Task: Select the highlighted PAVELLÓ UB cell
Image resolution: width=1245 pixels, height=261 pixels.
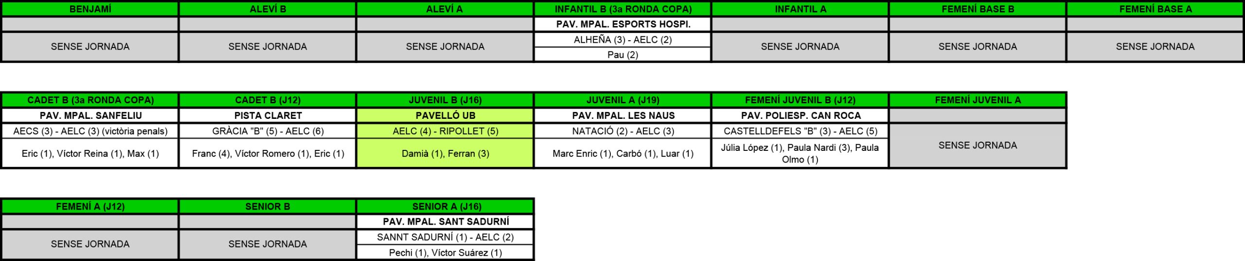Action: tap(445, 115)
